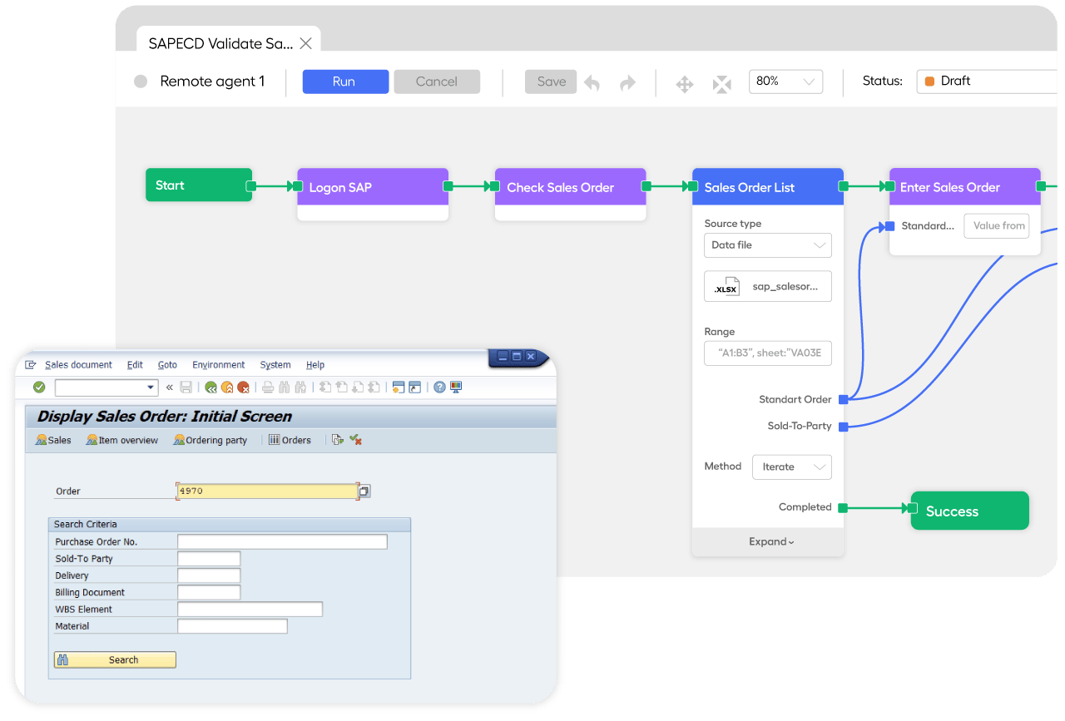1065x721 pixels.
Task: Click the orange Exit icon in SAP toolbar
Action: pyautogui.click(x=227, y=388)
